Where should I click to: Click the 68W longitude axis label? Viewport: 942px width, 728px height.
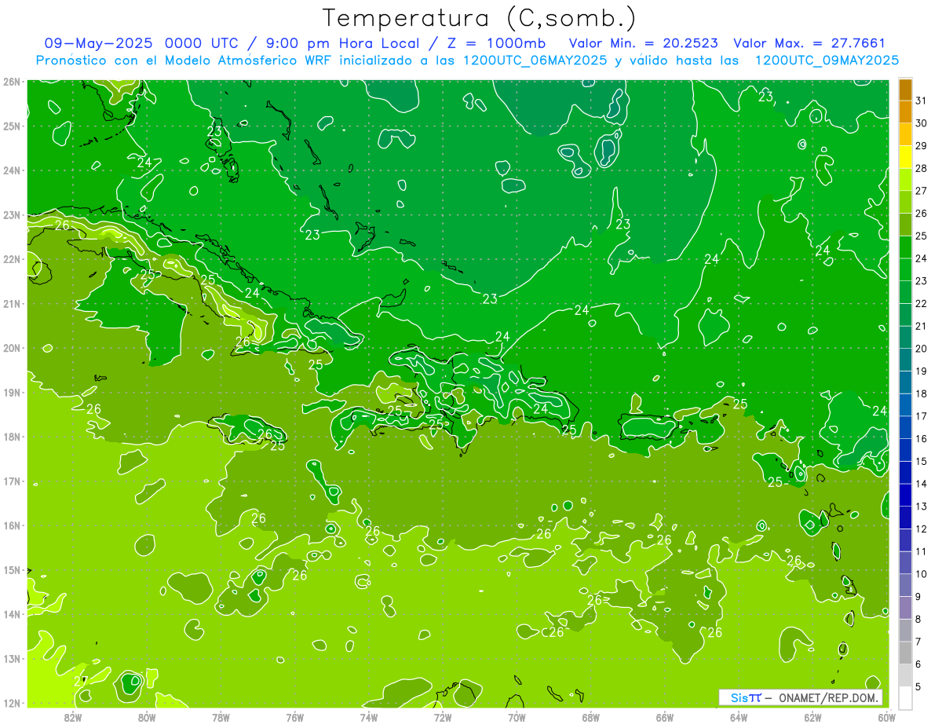pos(591,717)
